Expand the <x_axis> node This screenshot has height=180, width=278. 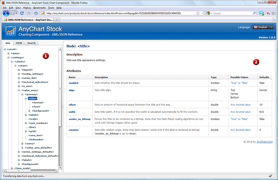pyautogui.click(x=19, y=86)
